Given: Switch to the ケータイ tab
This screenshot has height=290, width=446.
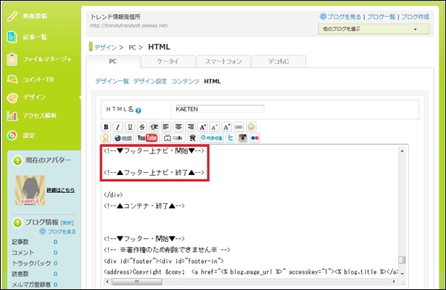Looking at the screenshot, I should 168,62.
